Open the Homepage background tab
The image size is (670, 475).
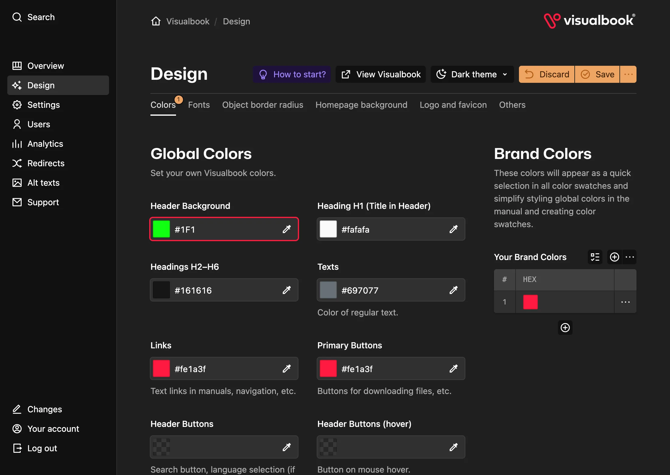point(361,105)
